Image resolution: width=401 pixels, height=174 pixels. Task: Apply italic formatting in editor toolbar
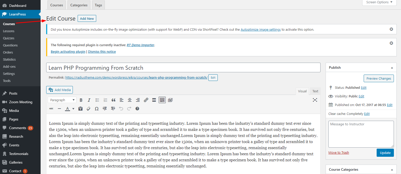[89, 100]
